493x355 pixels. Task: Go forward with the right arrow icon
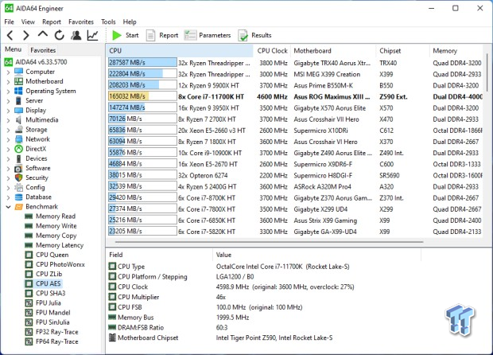(x=25, y=35)
